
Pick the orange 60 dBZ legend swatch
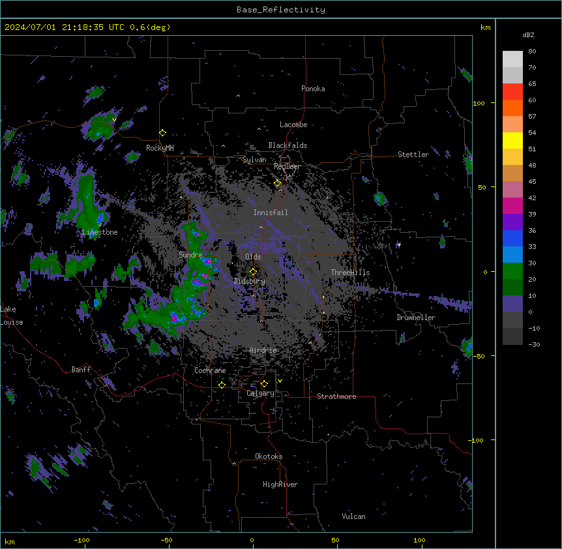512,108
